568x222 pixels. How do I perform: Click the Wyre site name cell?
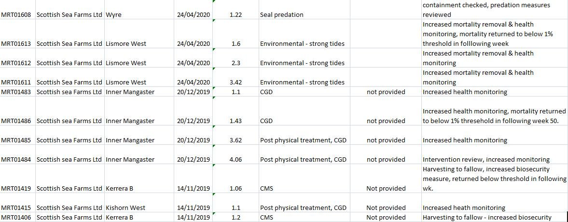pos(114,14)
